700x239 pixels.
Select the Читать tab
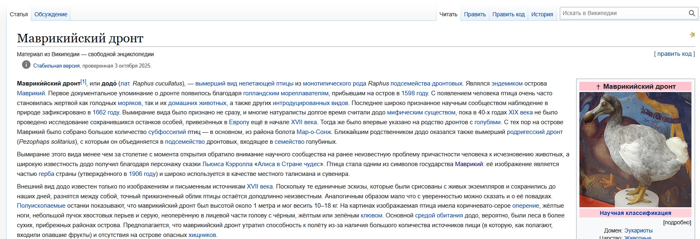[x=448, y=14]
